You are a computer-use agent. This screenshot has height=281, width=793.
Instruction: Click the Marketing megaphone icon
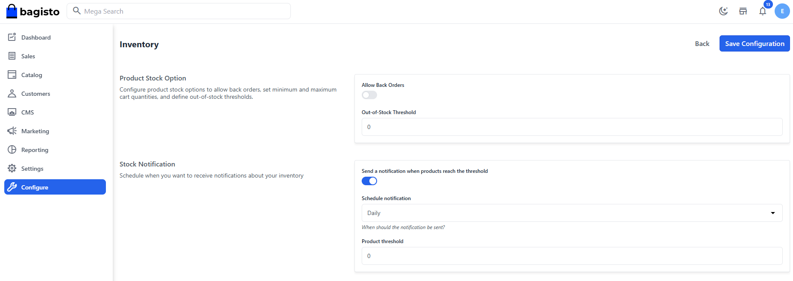pyautogui.click(x=12, y=131)
